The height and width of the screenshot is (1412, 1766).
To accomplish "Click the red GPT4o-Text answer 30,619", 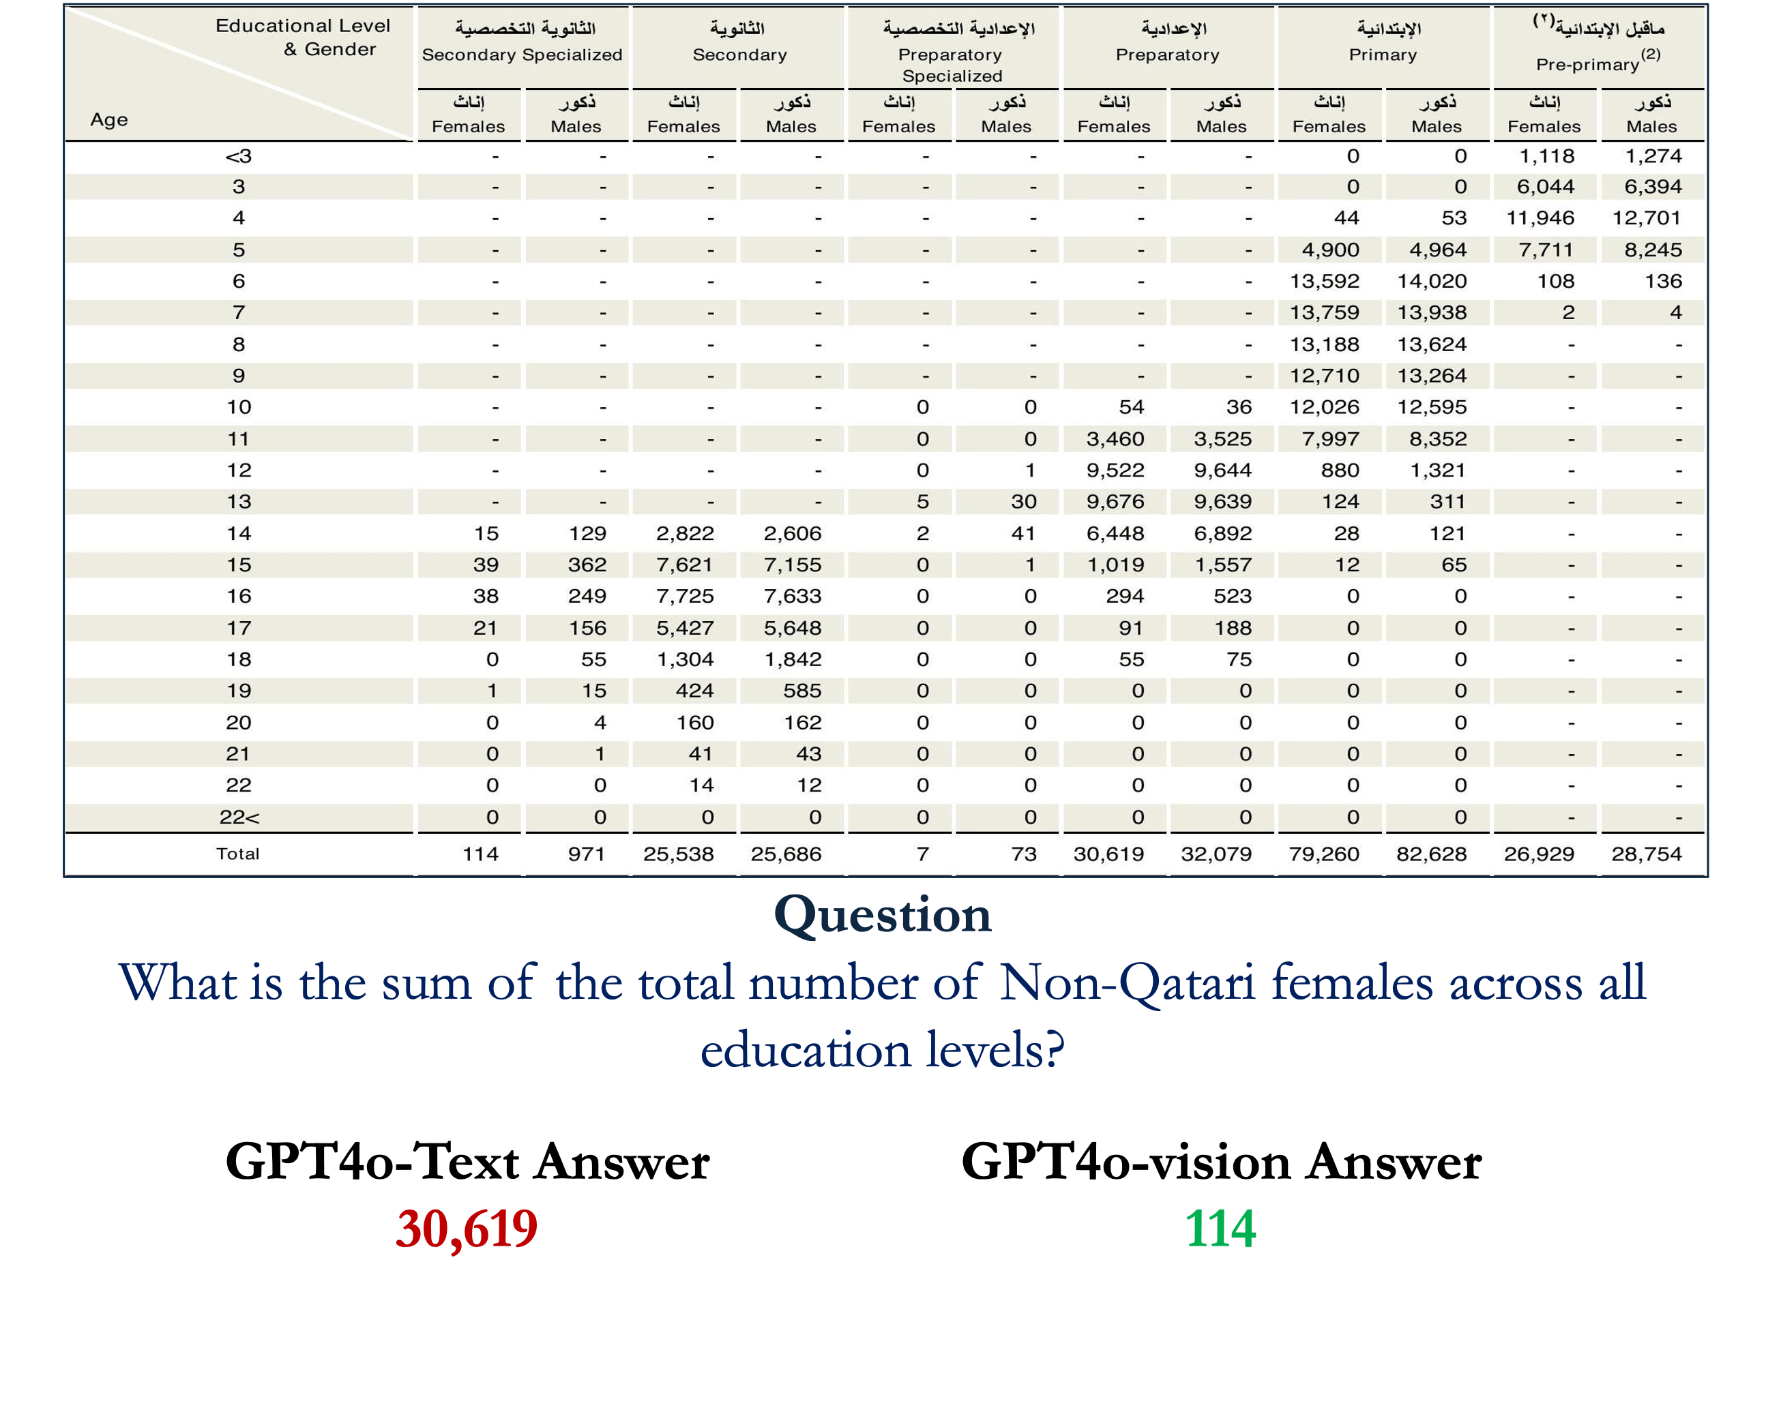I will [x=466, y=1228].
